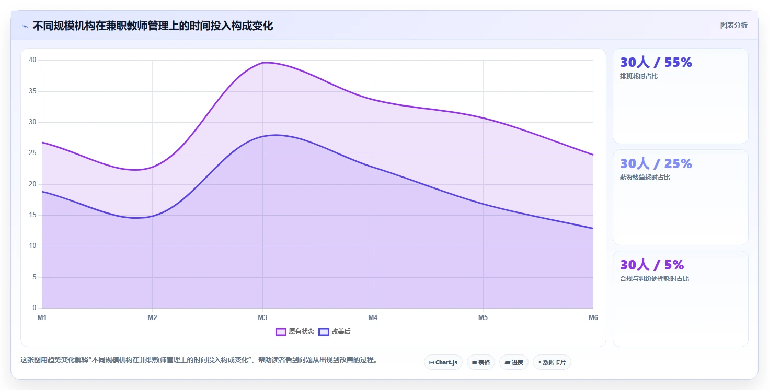Click the 薪资核算耗时占比 30人 / 25% card
The image size is (769, 390).
point(680,197)
